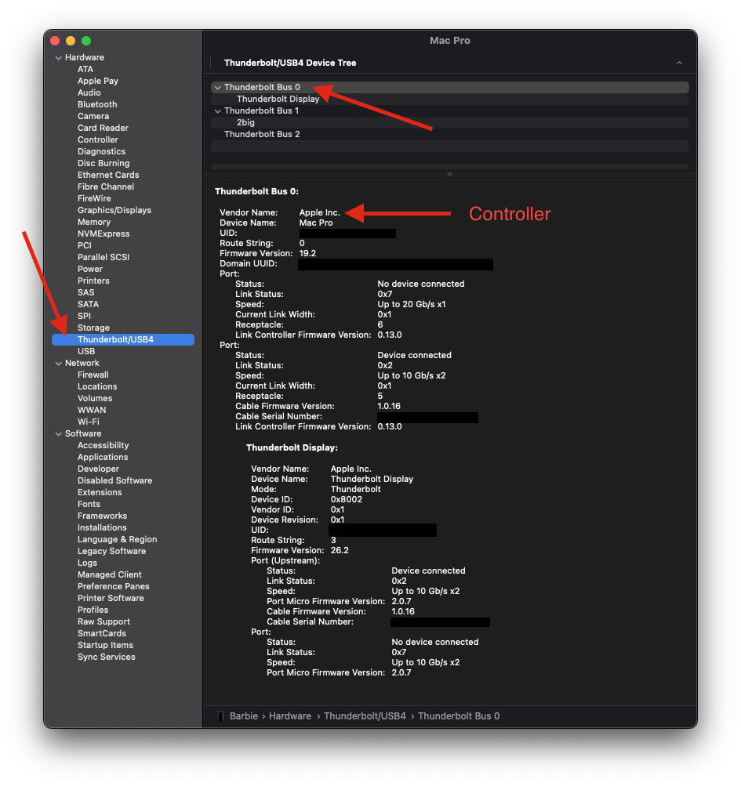
Task: Select USB in the sidebar
Action: coord(86,351)
